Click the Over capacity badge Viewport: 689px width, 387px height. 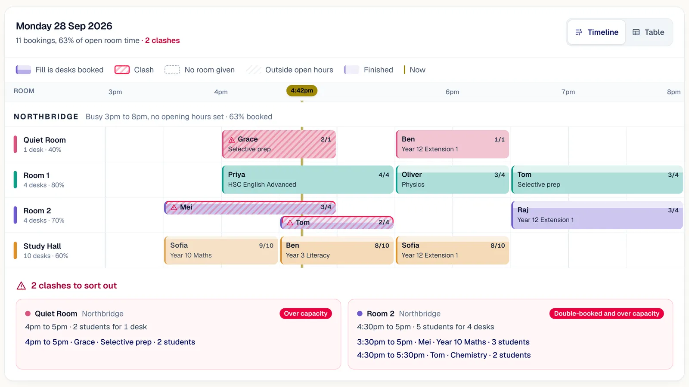tap(306, 313)
